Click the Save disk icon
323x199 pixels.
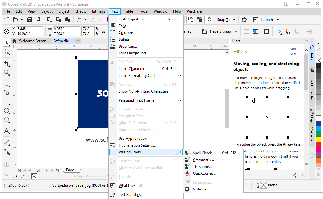tap(29, 20)
